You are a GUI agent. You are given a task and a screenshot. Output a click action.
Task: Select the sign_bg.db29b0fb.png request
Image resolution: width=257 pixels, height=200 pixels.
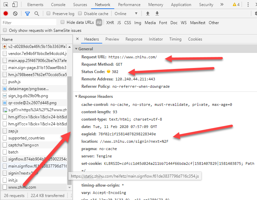click(x=35, y=96)
